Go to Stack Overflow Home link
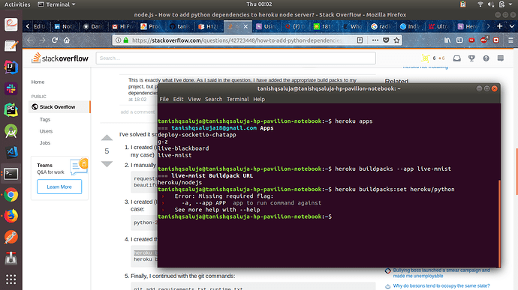 38,82
